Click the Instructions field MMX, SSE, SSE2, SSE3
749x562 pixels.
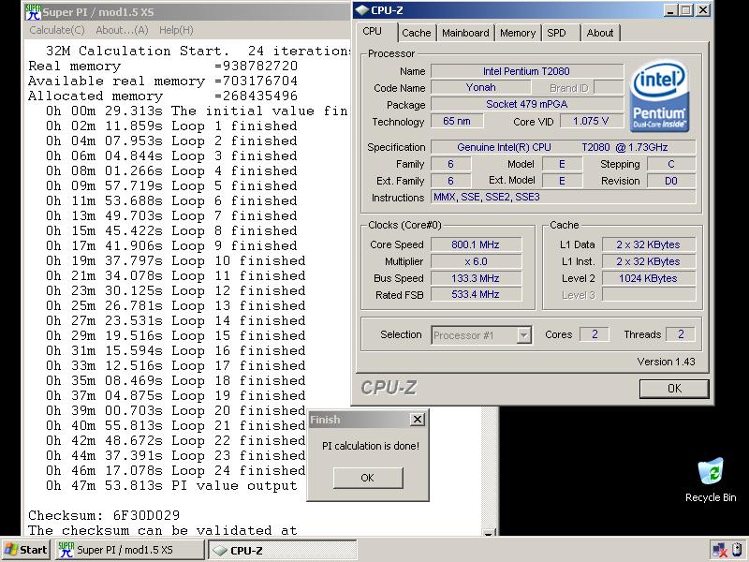coord(563,197)
